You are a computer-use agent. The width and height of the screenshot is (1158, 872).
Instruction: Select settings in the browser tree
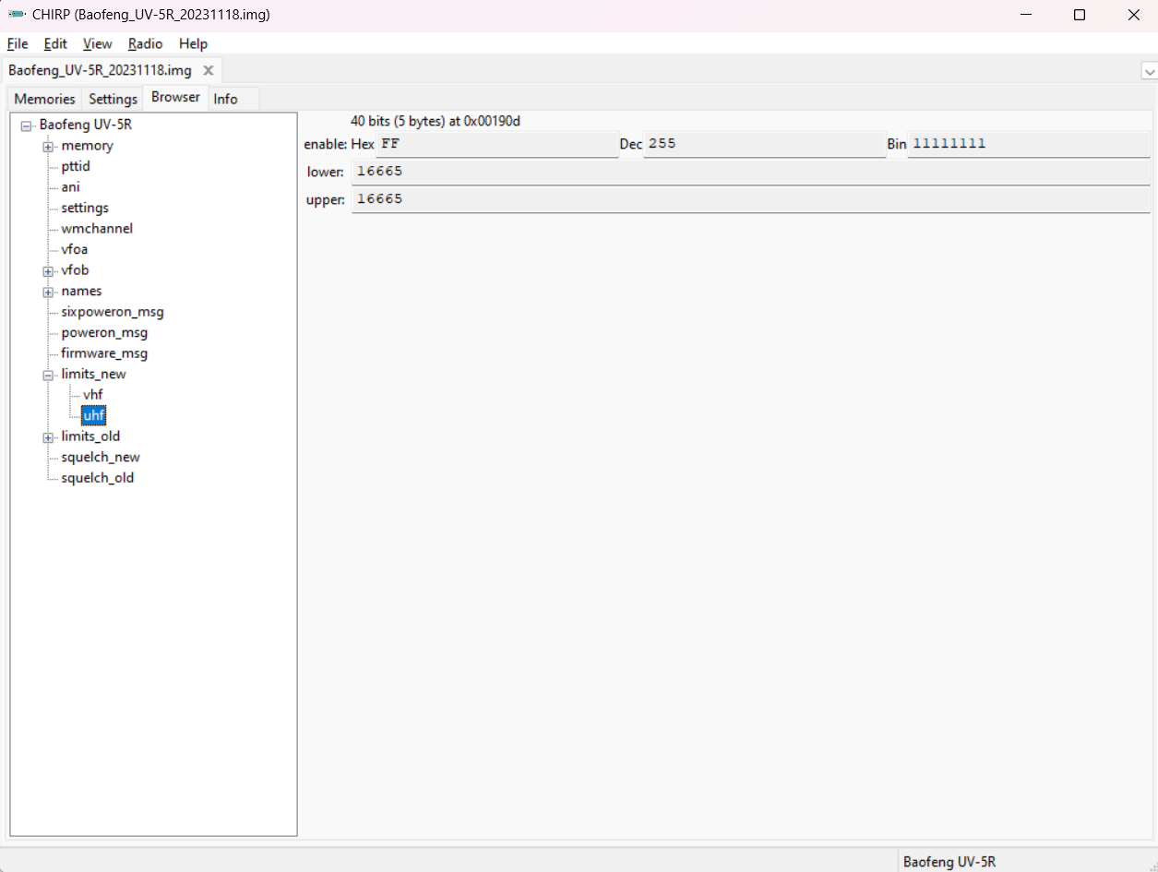85,208
